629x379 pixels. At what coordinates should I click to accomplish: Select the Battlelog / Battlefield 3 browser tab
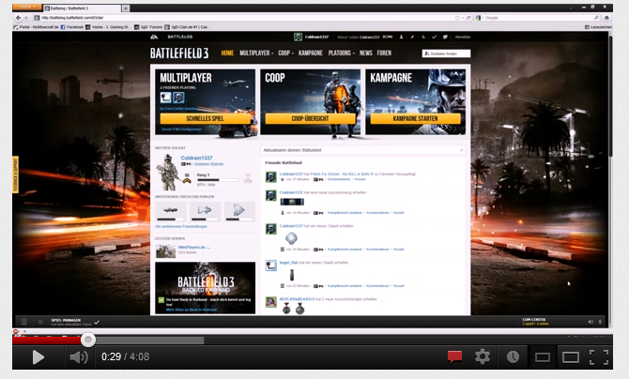tap(82, 8)
